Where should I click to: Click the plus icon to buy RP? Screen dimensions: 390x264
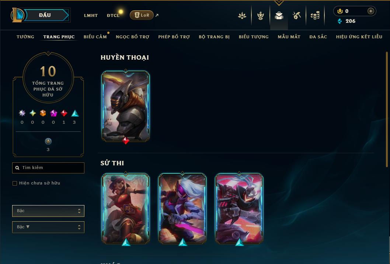point(370,11)
